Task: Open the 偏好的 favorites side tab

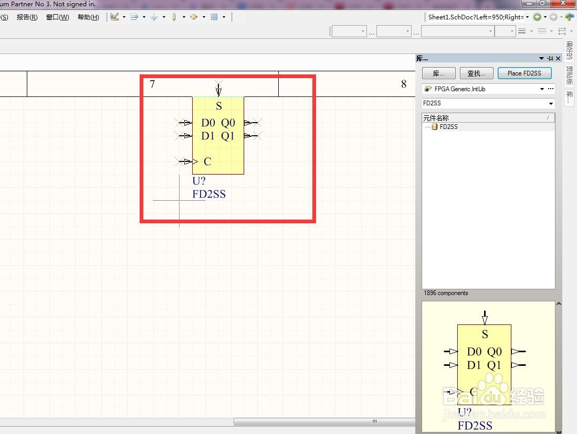Action: pos(569,50)
